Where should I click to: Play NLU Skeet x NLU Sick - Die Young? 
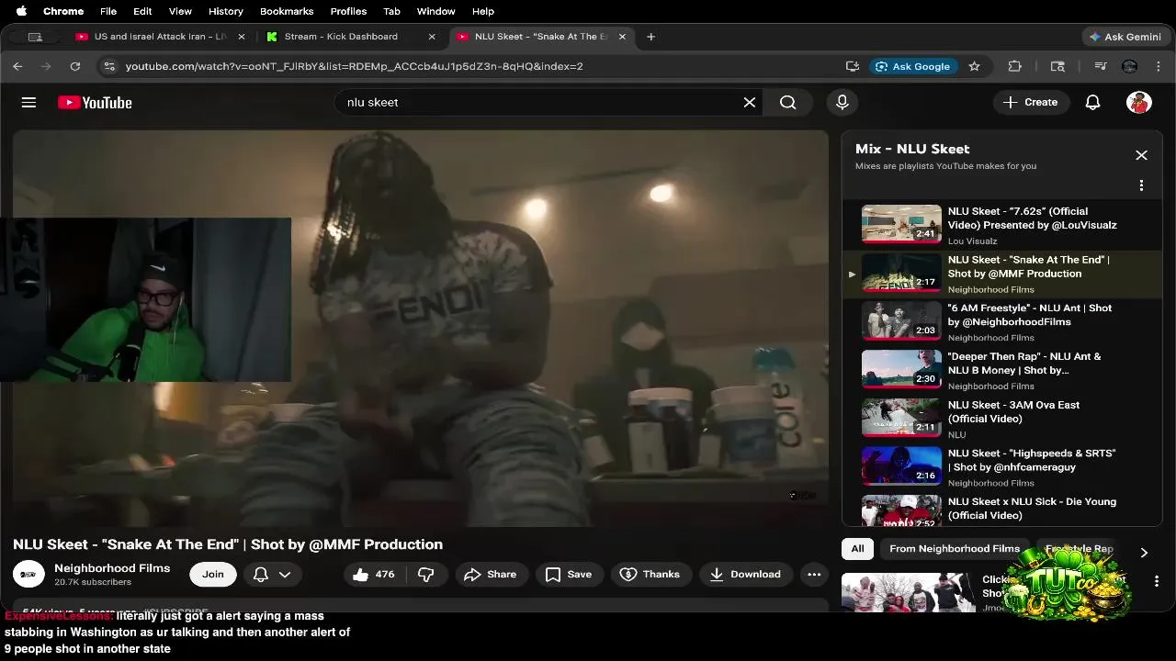coord(1001,510)
